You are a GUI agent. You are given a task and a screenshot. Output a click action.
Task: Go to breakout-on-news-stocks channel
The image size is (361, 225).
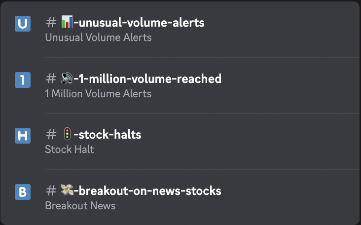click(x=147, y=191)
